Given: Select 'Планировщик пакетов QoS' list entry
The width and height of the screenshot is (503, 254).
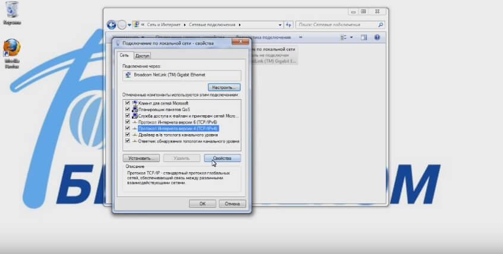Looking at the screenshot, I should [164, 110].
